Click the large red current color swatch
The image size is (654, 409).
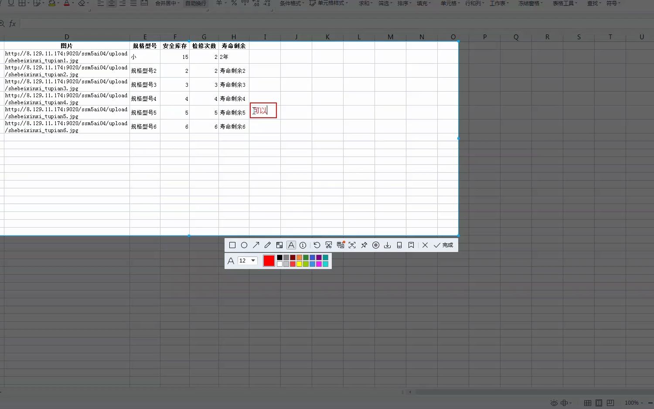click(269, 261)
